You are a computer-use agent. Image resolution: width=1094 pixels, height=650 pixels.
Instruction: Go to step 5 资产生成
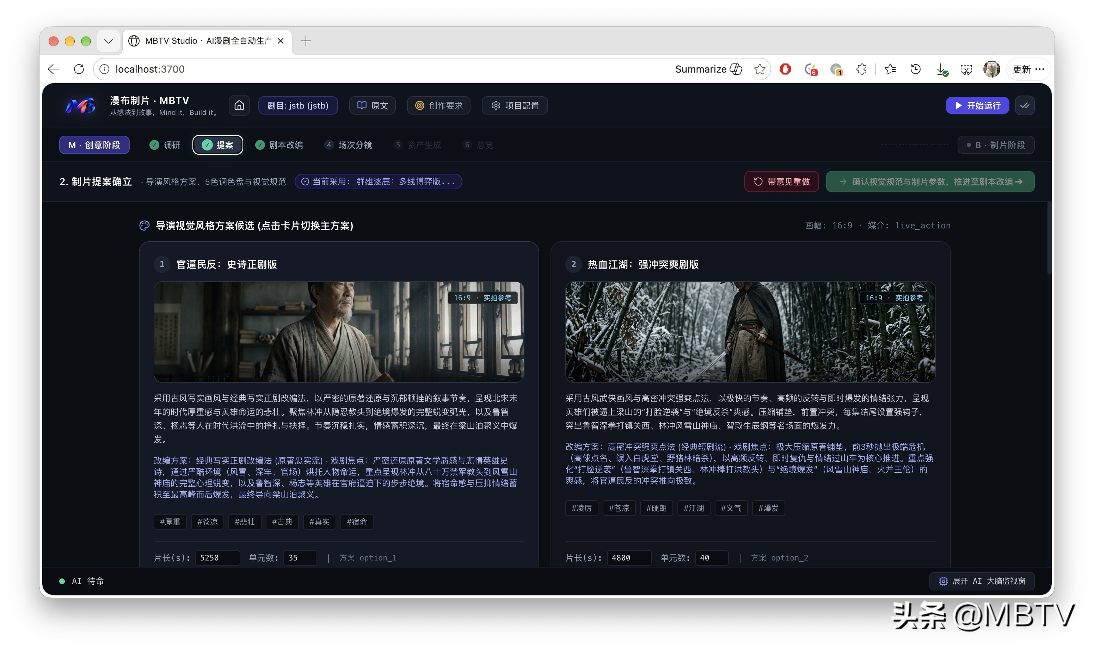[x=417, y=145]
